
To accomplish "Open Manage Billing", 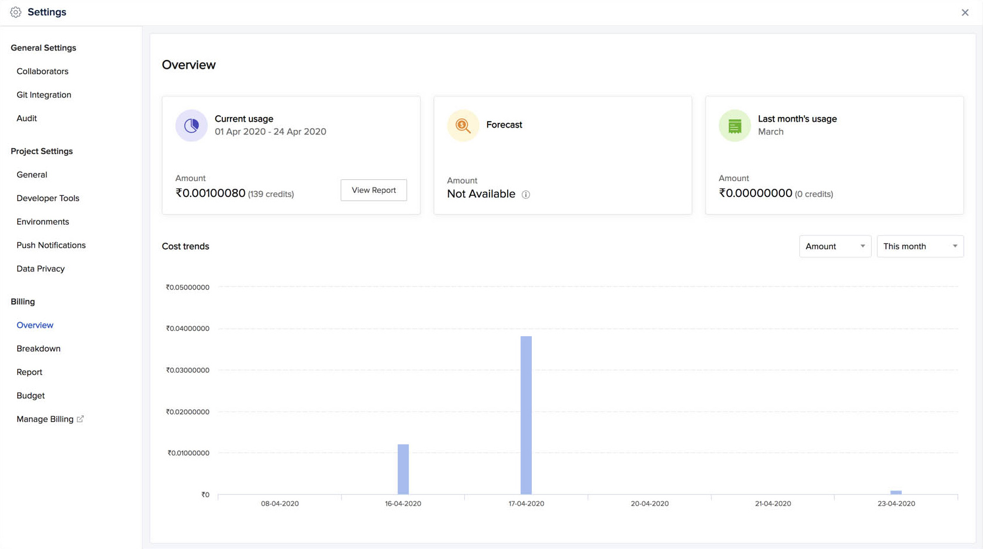I will click(45, 419).
